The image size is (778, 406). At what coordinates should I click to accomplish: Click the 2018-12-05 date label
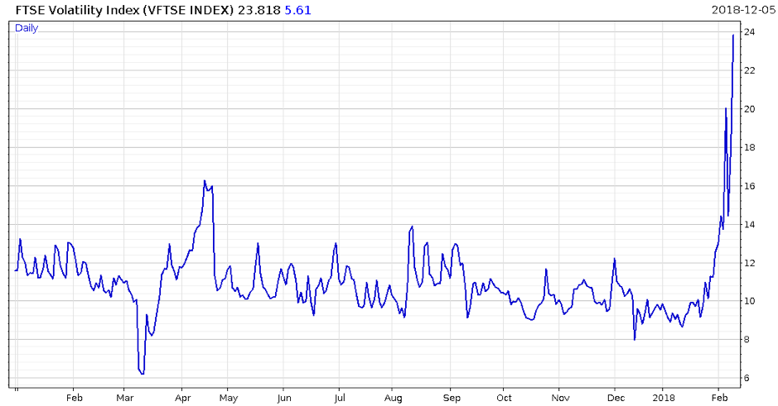pyautogui.click(x=742, y=10)
